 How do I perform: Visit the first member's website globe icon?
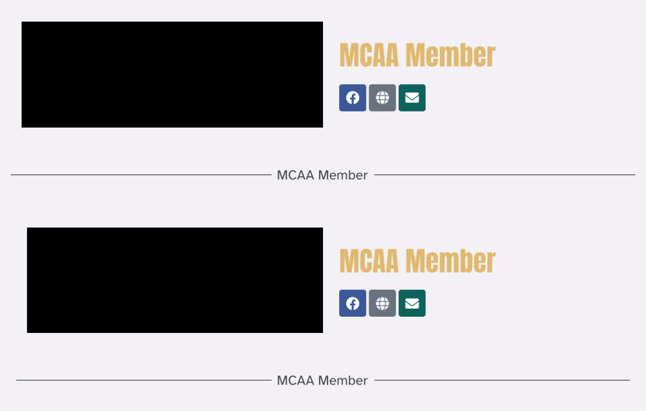point(382,97)
